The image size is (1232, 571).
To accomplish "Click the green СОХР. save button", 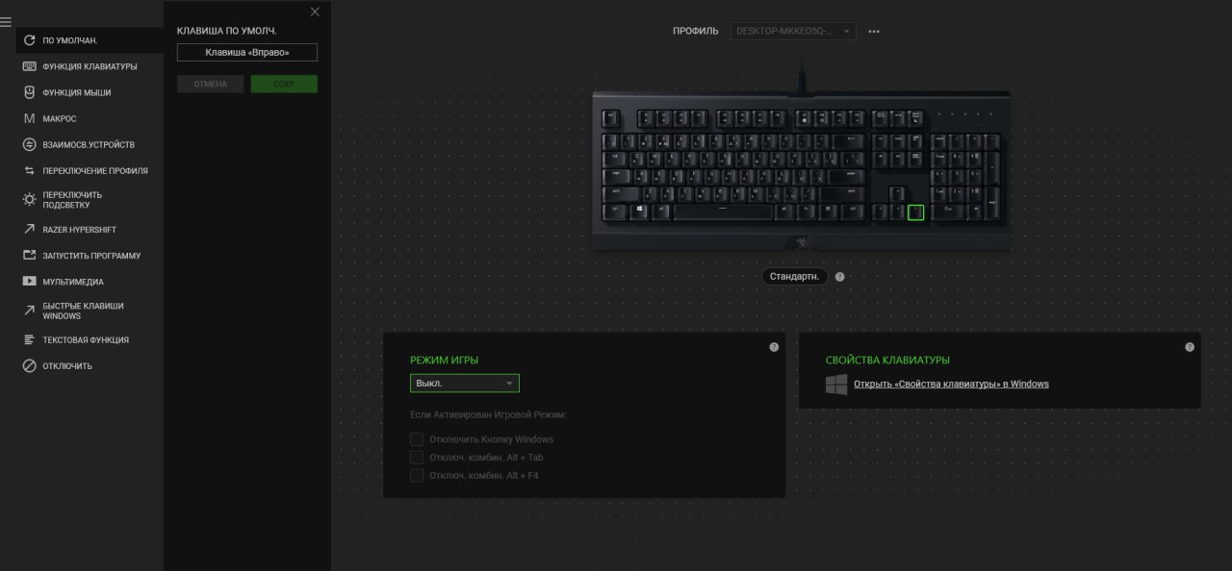I will tap(284, 85).
